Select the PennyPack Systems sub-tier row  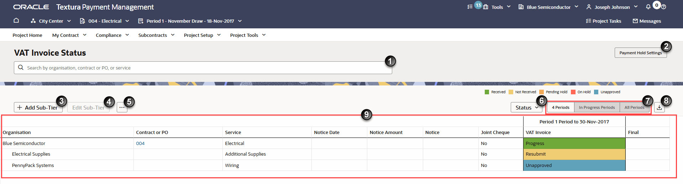pyautogui.click(x=335, y=165)
